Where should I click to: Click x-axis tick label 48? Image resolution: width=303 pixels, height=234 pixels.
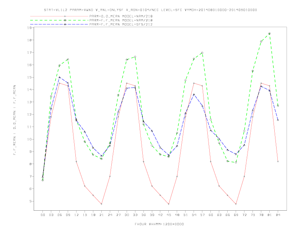[x=177, y=215]
